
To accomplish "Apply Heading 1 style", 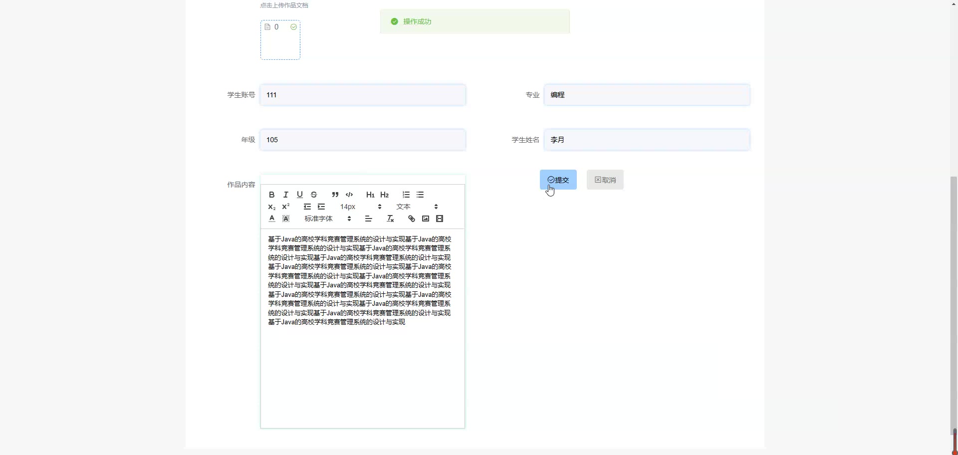I will click(x=370, y=195).
